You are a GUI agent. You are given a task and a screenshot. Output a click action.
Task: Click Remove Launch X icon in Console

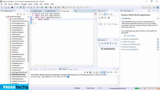tap(87, 72)
